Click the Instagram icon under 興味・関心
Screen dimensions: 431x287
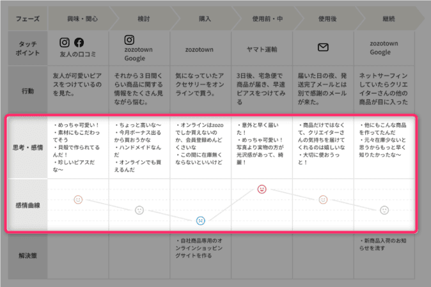click(65, 43)
